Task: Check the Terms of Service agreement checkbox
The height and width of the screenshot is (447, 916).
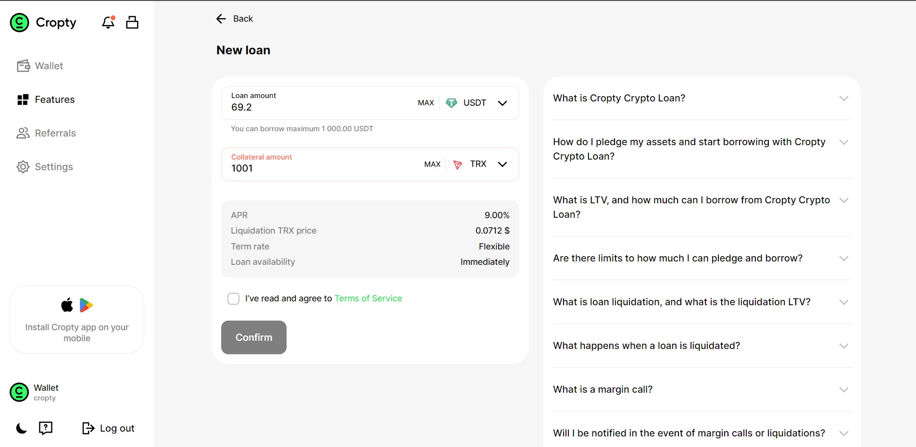Action: [233, 298]
